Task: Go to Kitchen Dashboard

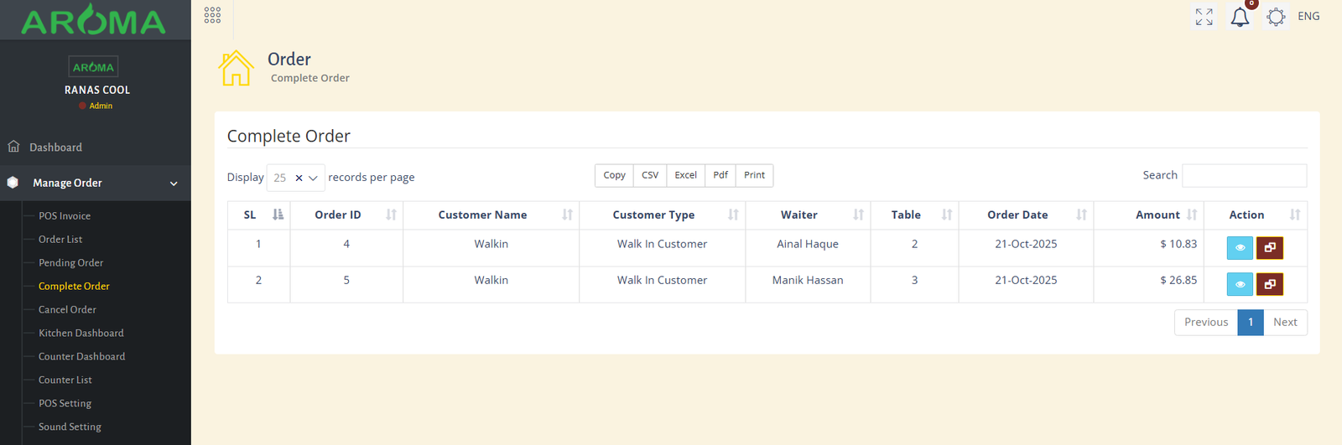Action: pos(81,333)
